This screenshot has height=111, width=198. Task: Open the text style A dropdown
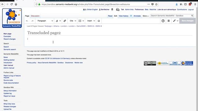(58, 21)
